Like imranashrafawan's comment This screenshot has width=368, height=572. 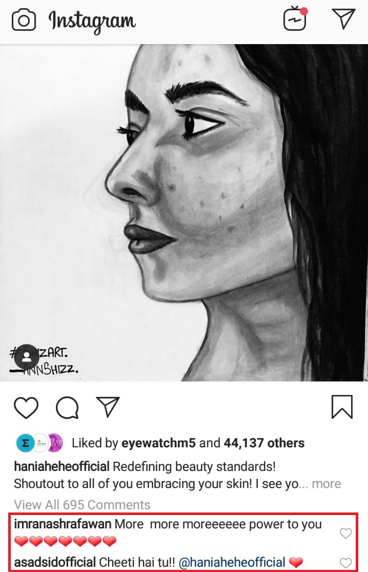tap(345, 533)
